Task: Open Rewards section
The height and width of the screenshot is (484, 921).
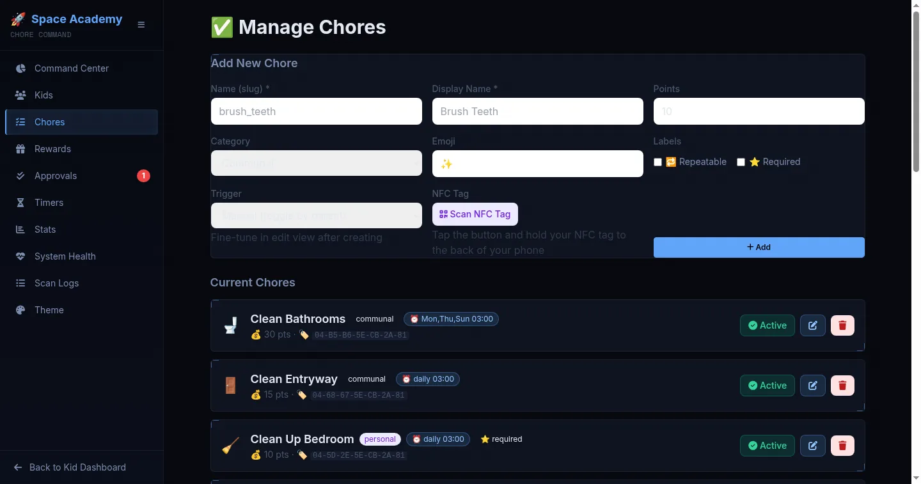Action: (x=81, y=149)
